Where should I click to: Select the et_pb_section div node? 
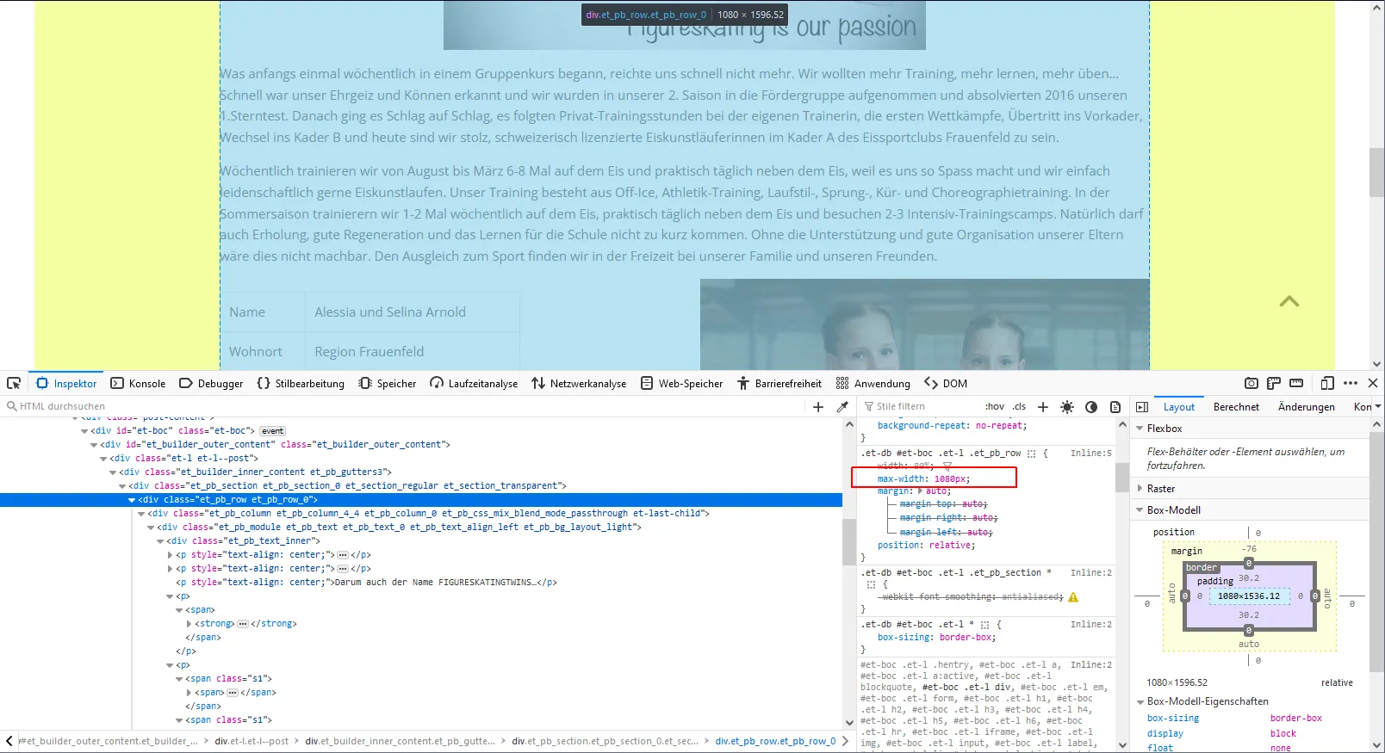click(347, 485)
